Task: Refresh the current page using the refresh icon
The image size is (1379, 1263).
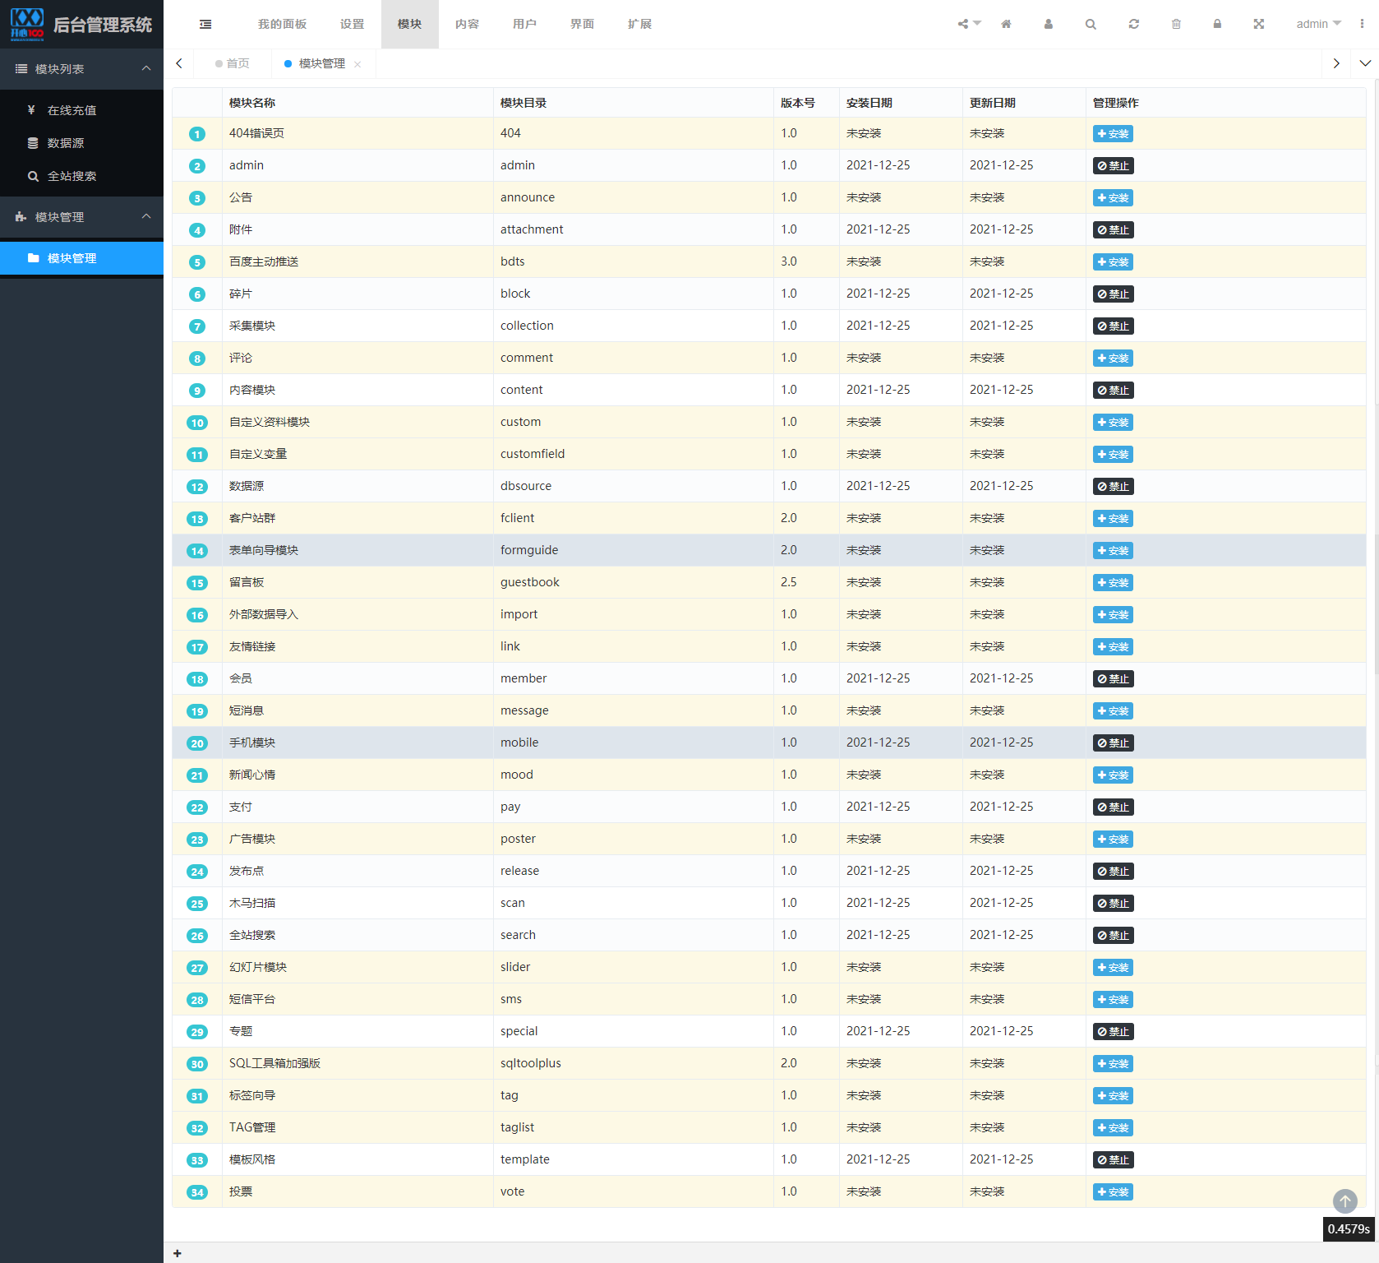Action: click(1133, 24)
